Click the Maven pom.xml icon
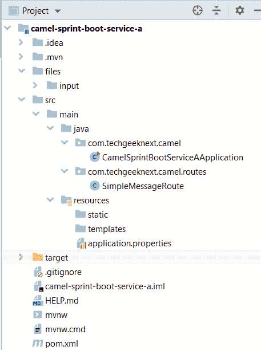The height and width of the screenshot is (350, 261). 37,343
